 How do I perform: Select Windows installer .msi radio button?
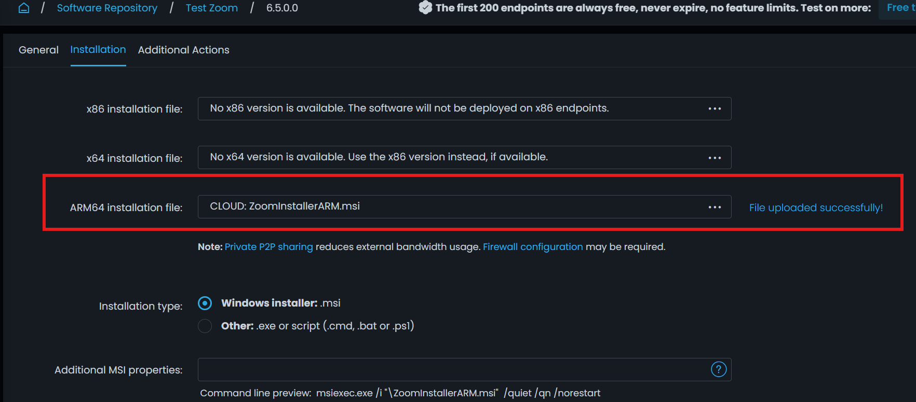pyautogui.click(x=205, y=303)
